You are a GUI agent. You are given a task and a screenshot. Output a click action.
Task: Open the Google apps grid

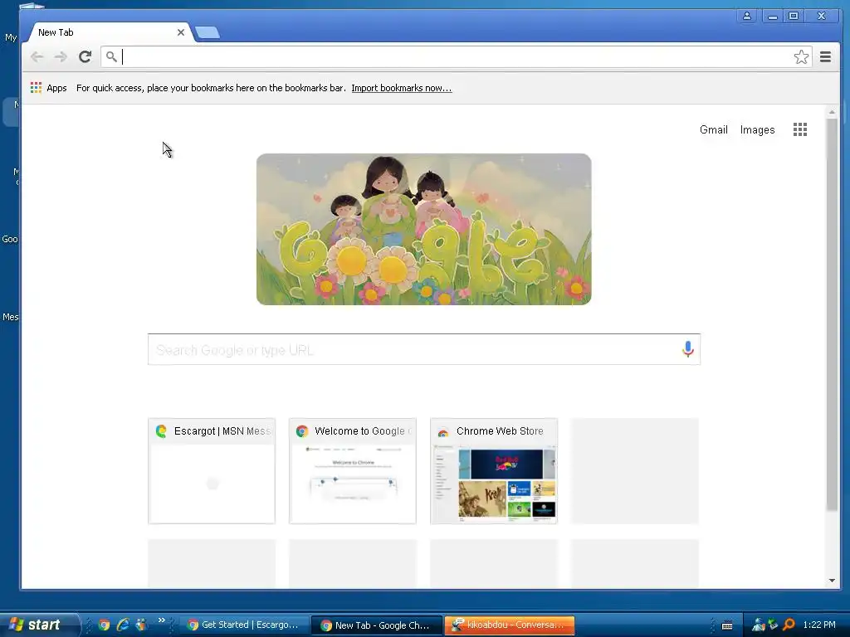(x=800, y=129)
